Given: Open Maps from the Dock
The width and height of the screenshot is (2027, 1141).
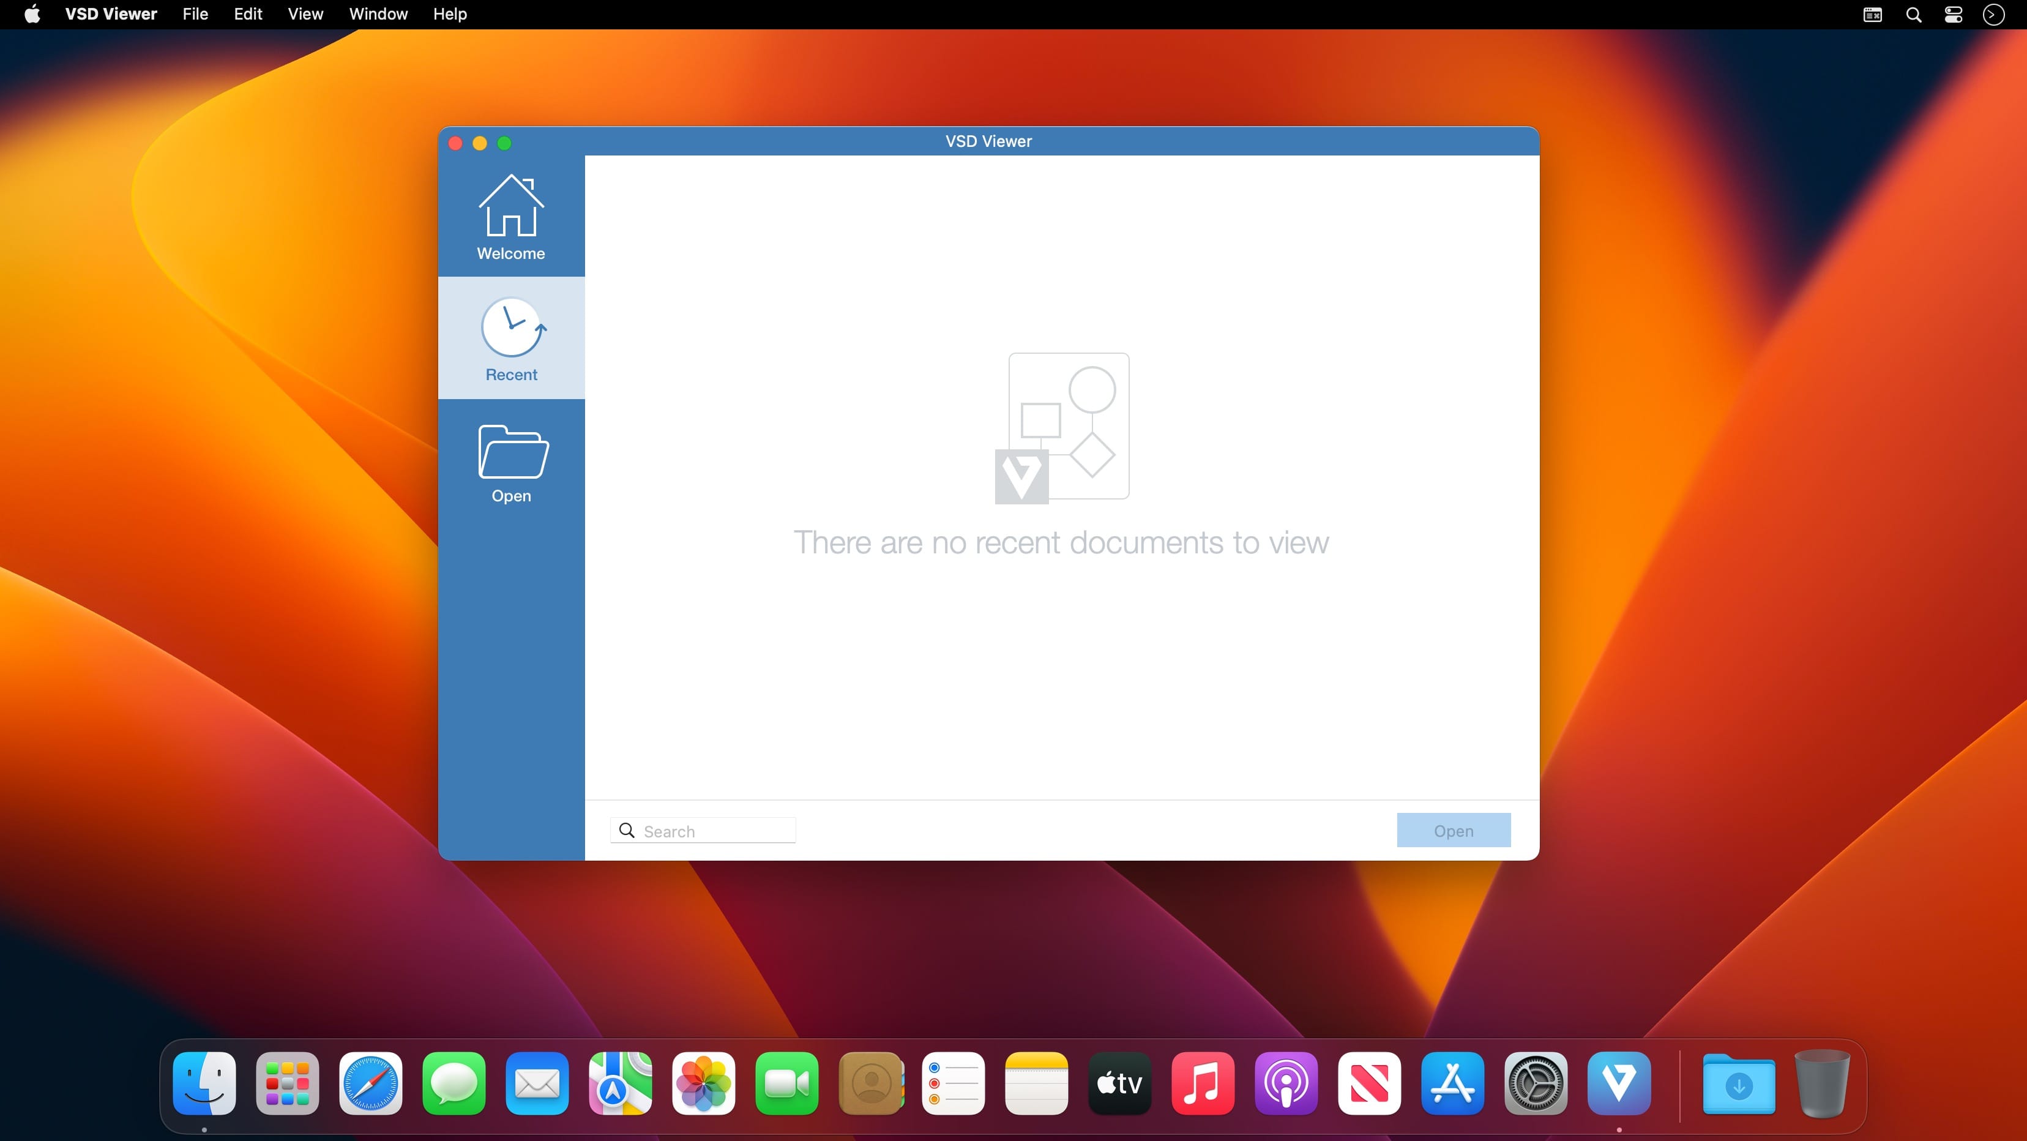Looking at the screenshot, I should pyautogui.click(x=621, y=1083).
